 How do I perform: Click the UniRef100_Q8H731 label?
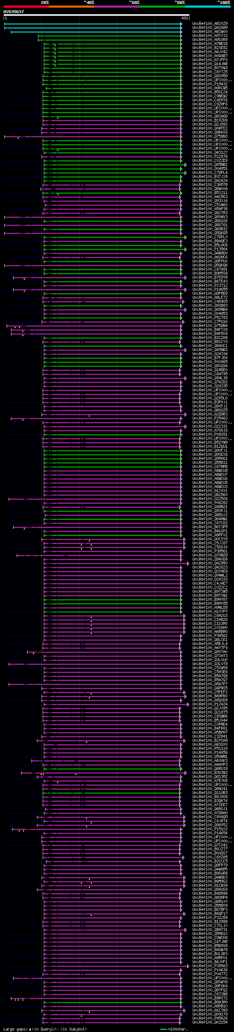(x=210, y=929)
